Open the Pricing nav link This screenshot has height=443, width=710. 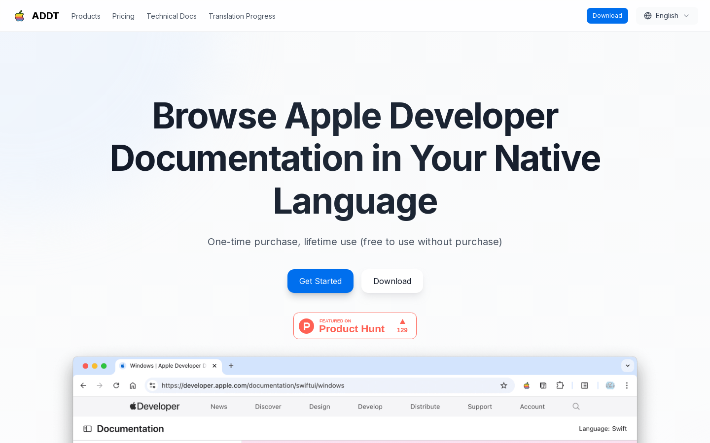[x=123, y=16]
